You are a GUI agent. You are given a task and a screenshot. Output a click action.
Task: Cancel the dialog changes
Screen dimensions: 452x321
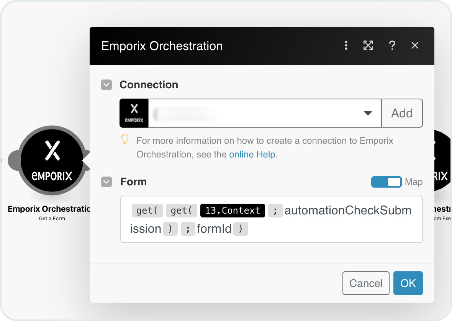366,283
